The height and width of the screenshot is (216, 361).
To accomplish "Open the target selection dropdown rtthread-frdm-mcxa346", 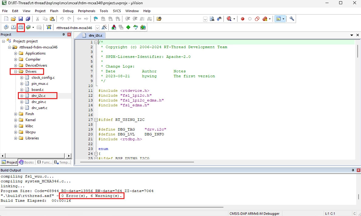I will click(97, 28).
